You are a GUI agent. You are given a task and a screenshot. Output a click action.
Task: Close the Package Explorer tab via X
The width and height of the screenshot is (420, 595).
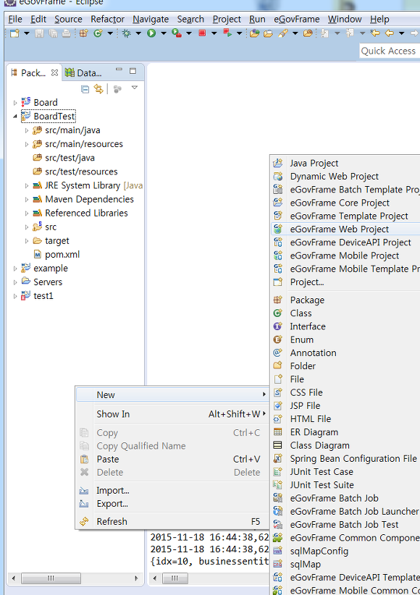(55, 72)
